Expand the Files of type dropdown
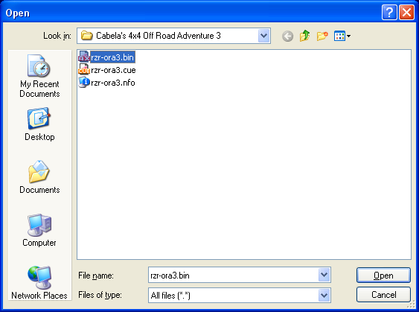Image resolution: width=419 pixels, height=312 pixels. click(x=324, y=295)
